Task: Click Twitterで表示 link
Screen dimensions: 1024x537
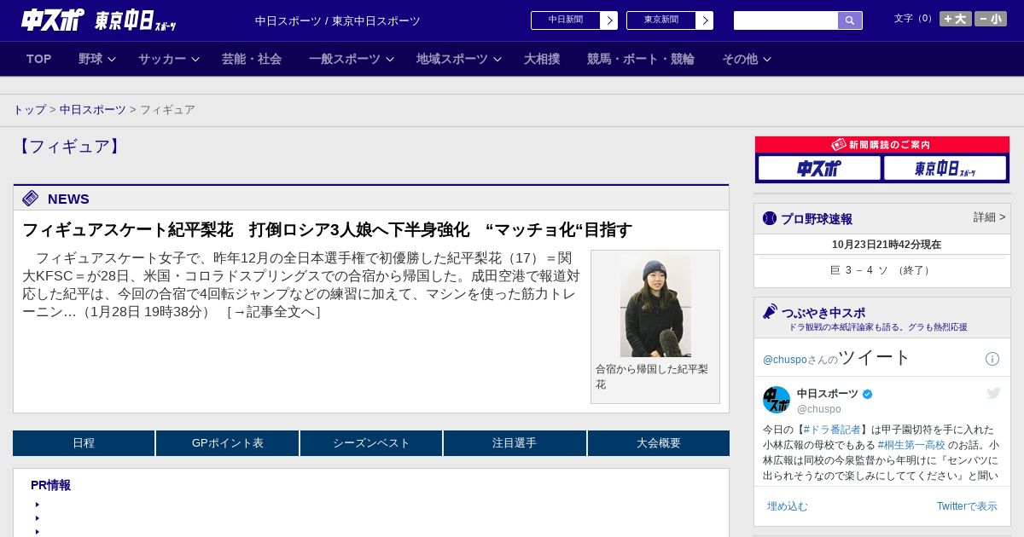Action: click(967, 506)
